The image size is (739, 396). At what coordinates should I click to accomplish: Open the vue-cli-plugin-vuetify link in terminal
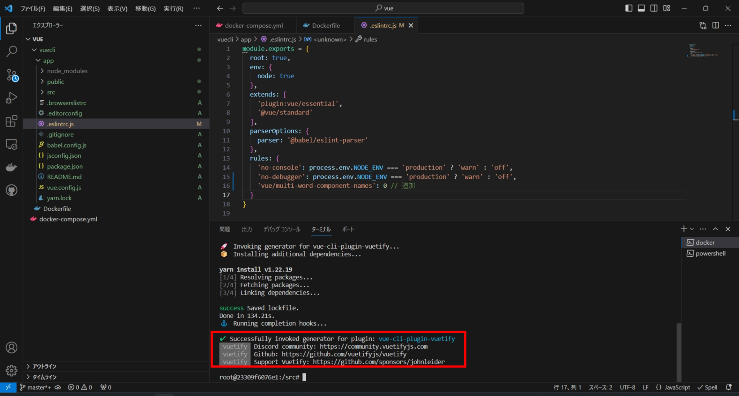[x=416, y=339]
